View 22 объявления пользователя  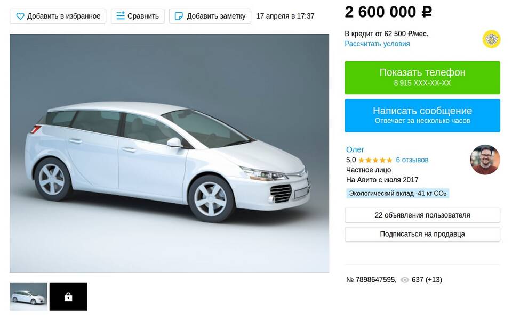422,215
